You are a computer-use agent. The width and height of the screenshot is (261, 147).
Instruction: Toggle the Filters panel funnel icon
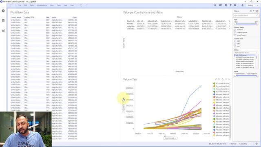pos(230,5)
